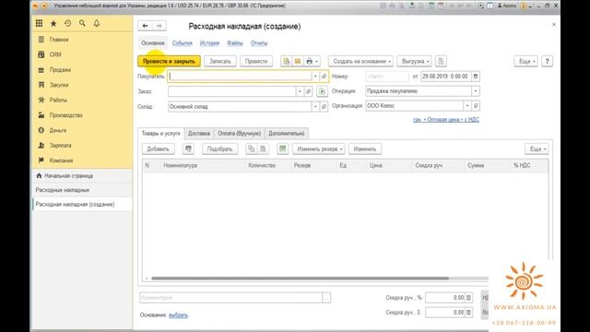Expand the Покупатель dropdown arrow
590x332 pixels.
click(315, 76)
